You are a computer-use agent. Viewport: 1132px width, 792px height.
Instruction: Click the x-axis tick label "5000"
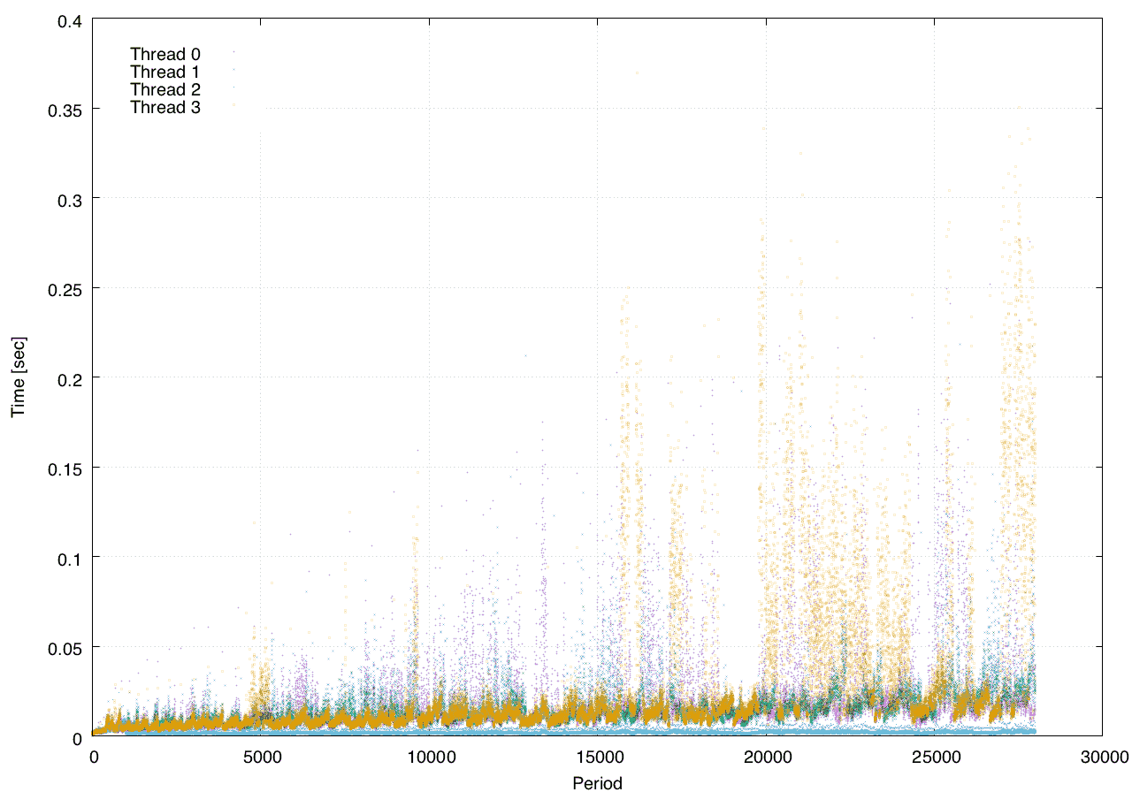point(262,756)
